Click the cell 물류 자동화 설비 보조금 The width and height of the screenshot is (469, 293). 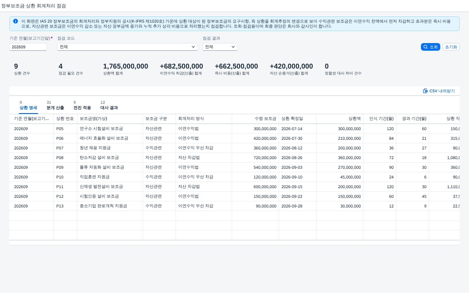(110, 167)
